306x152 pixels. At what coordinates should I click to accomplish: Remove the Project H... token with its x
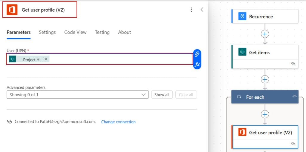click(46, 59)
